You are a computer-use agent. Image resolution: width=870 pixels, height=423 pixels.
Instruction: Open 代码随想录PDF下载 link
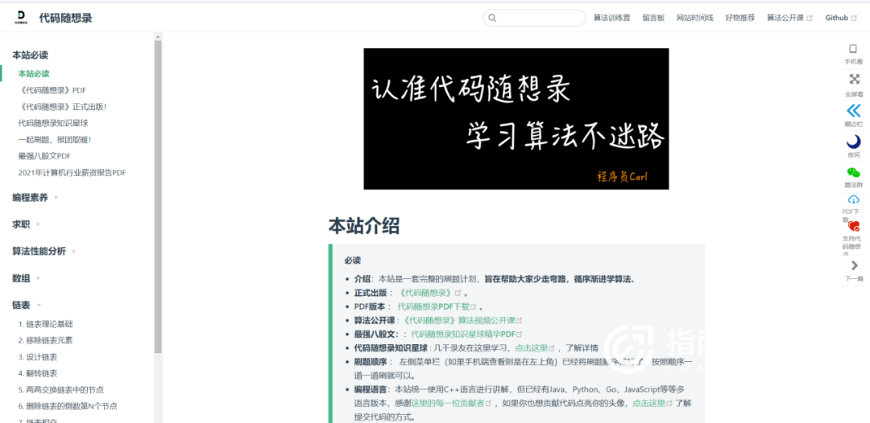433,306
